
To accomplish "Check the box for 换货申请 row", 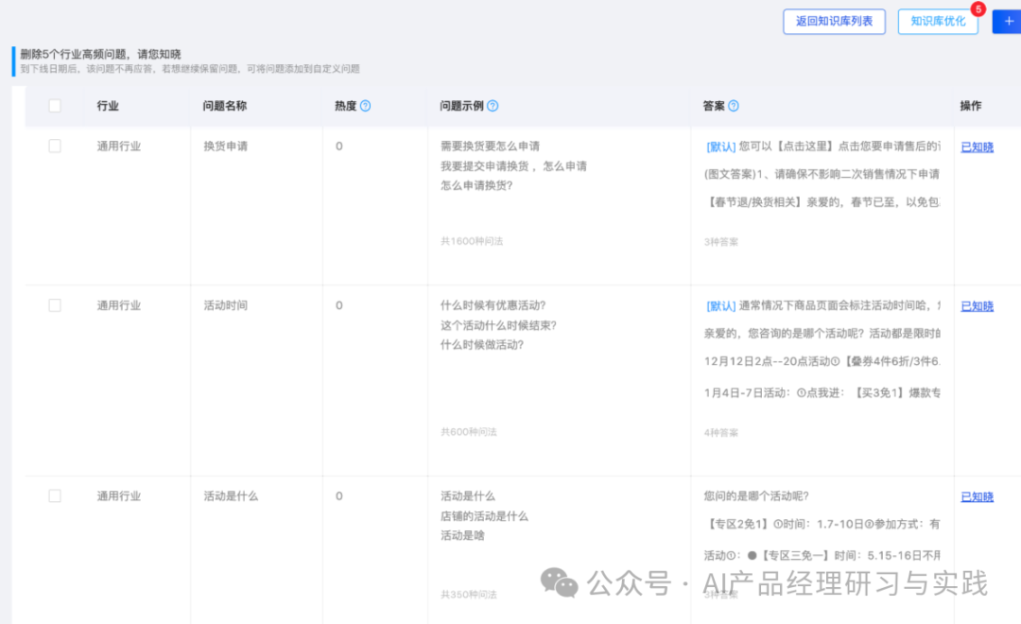I will pos(55,146).
